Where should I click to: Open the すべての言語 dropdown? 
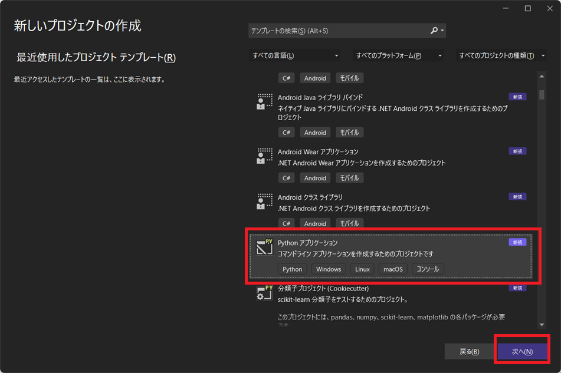coord(294,54)
